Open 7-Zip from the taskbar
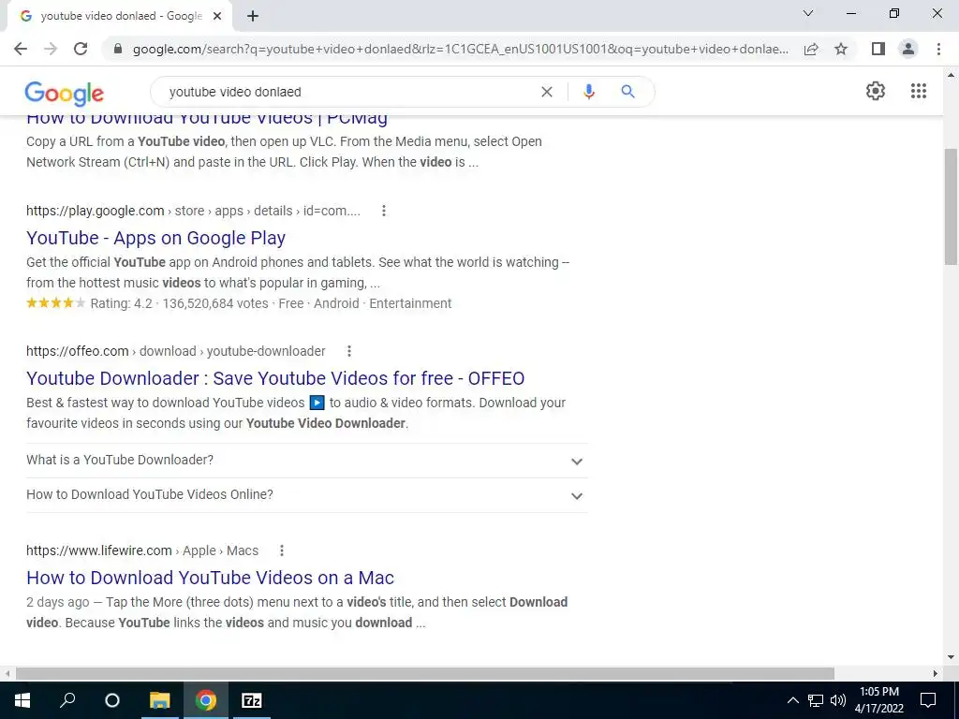Screen dimensions: 959x719 coord(251,700)
